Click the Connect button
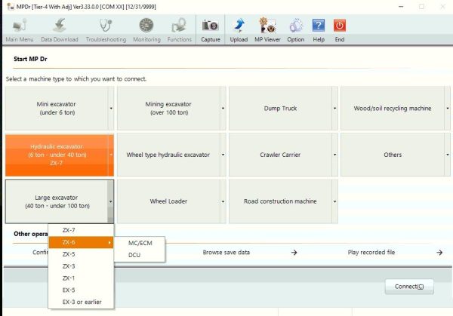 pyautogui.click(x=409, y=287)
